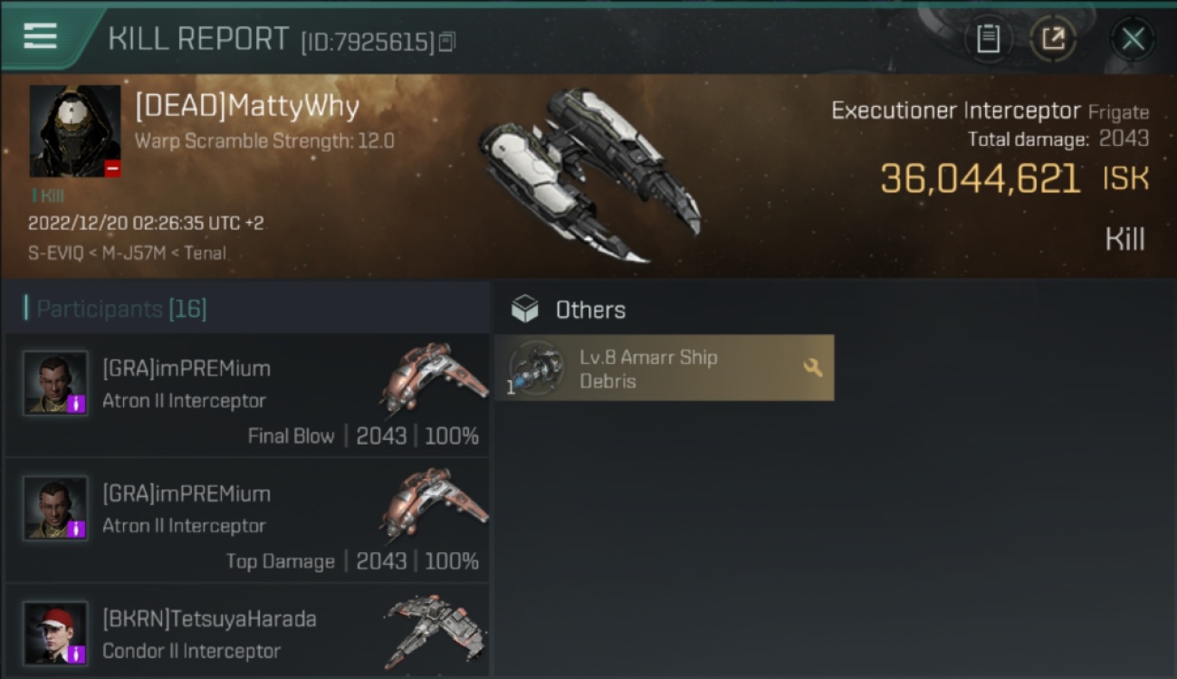Open imPREMium Top Damage portrait
1177x679 pixels.
point(55,509)
